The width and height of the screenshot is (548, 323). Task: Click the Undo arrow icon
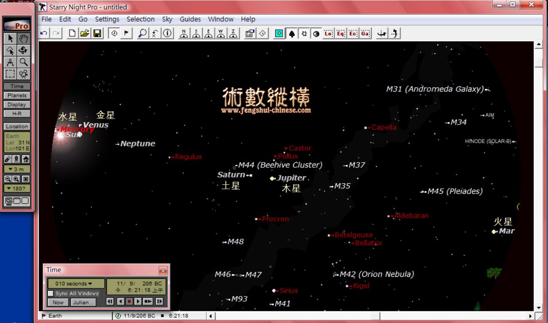point(44,33)
